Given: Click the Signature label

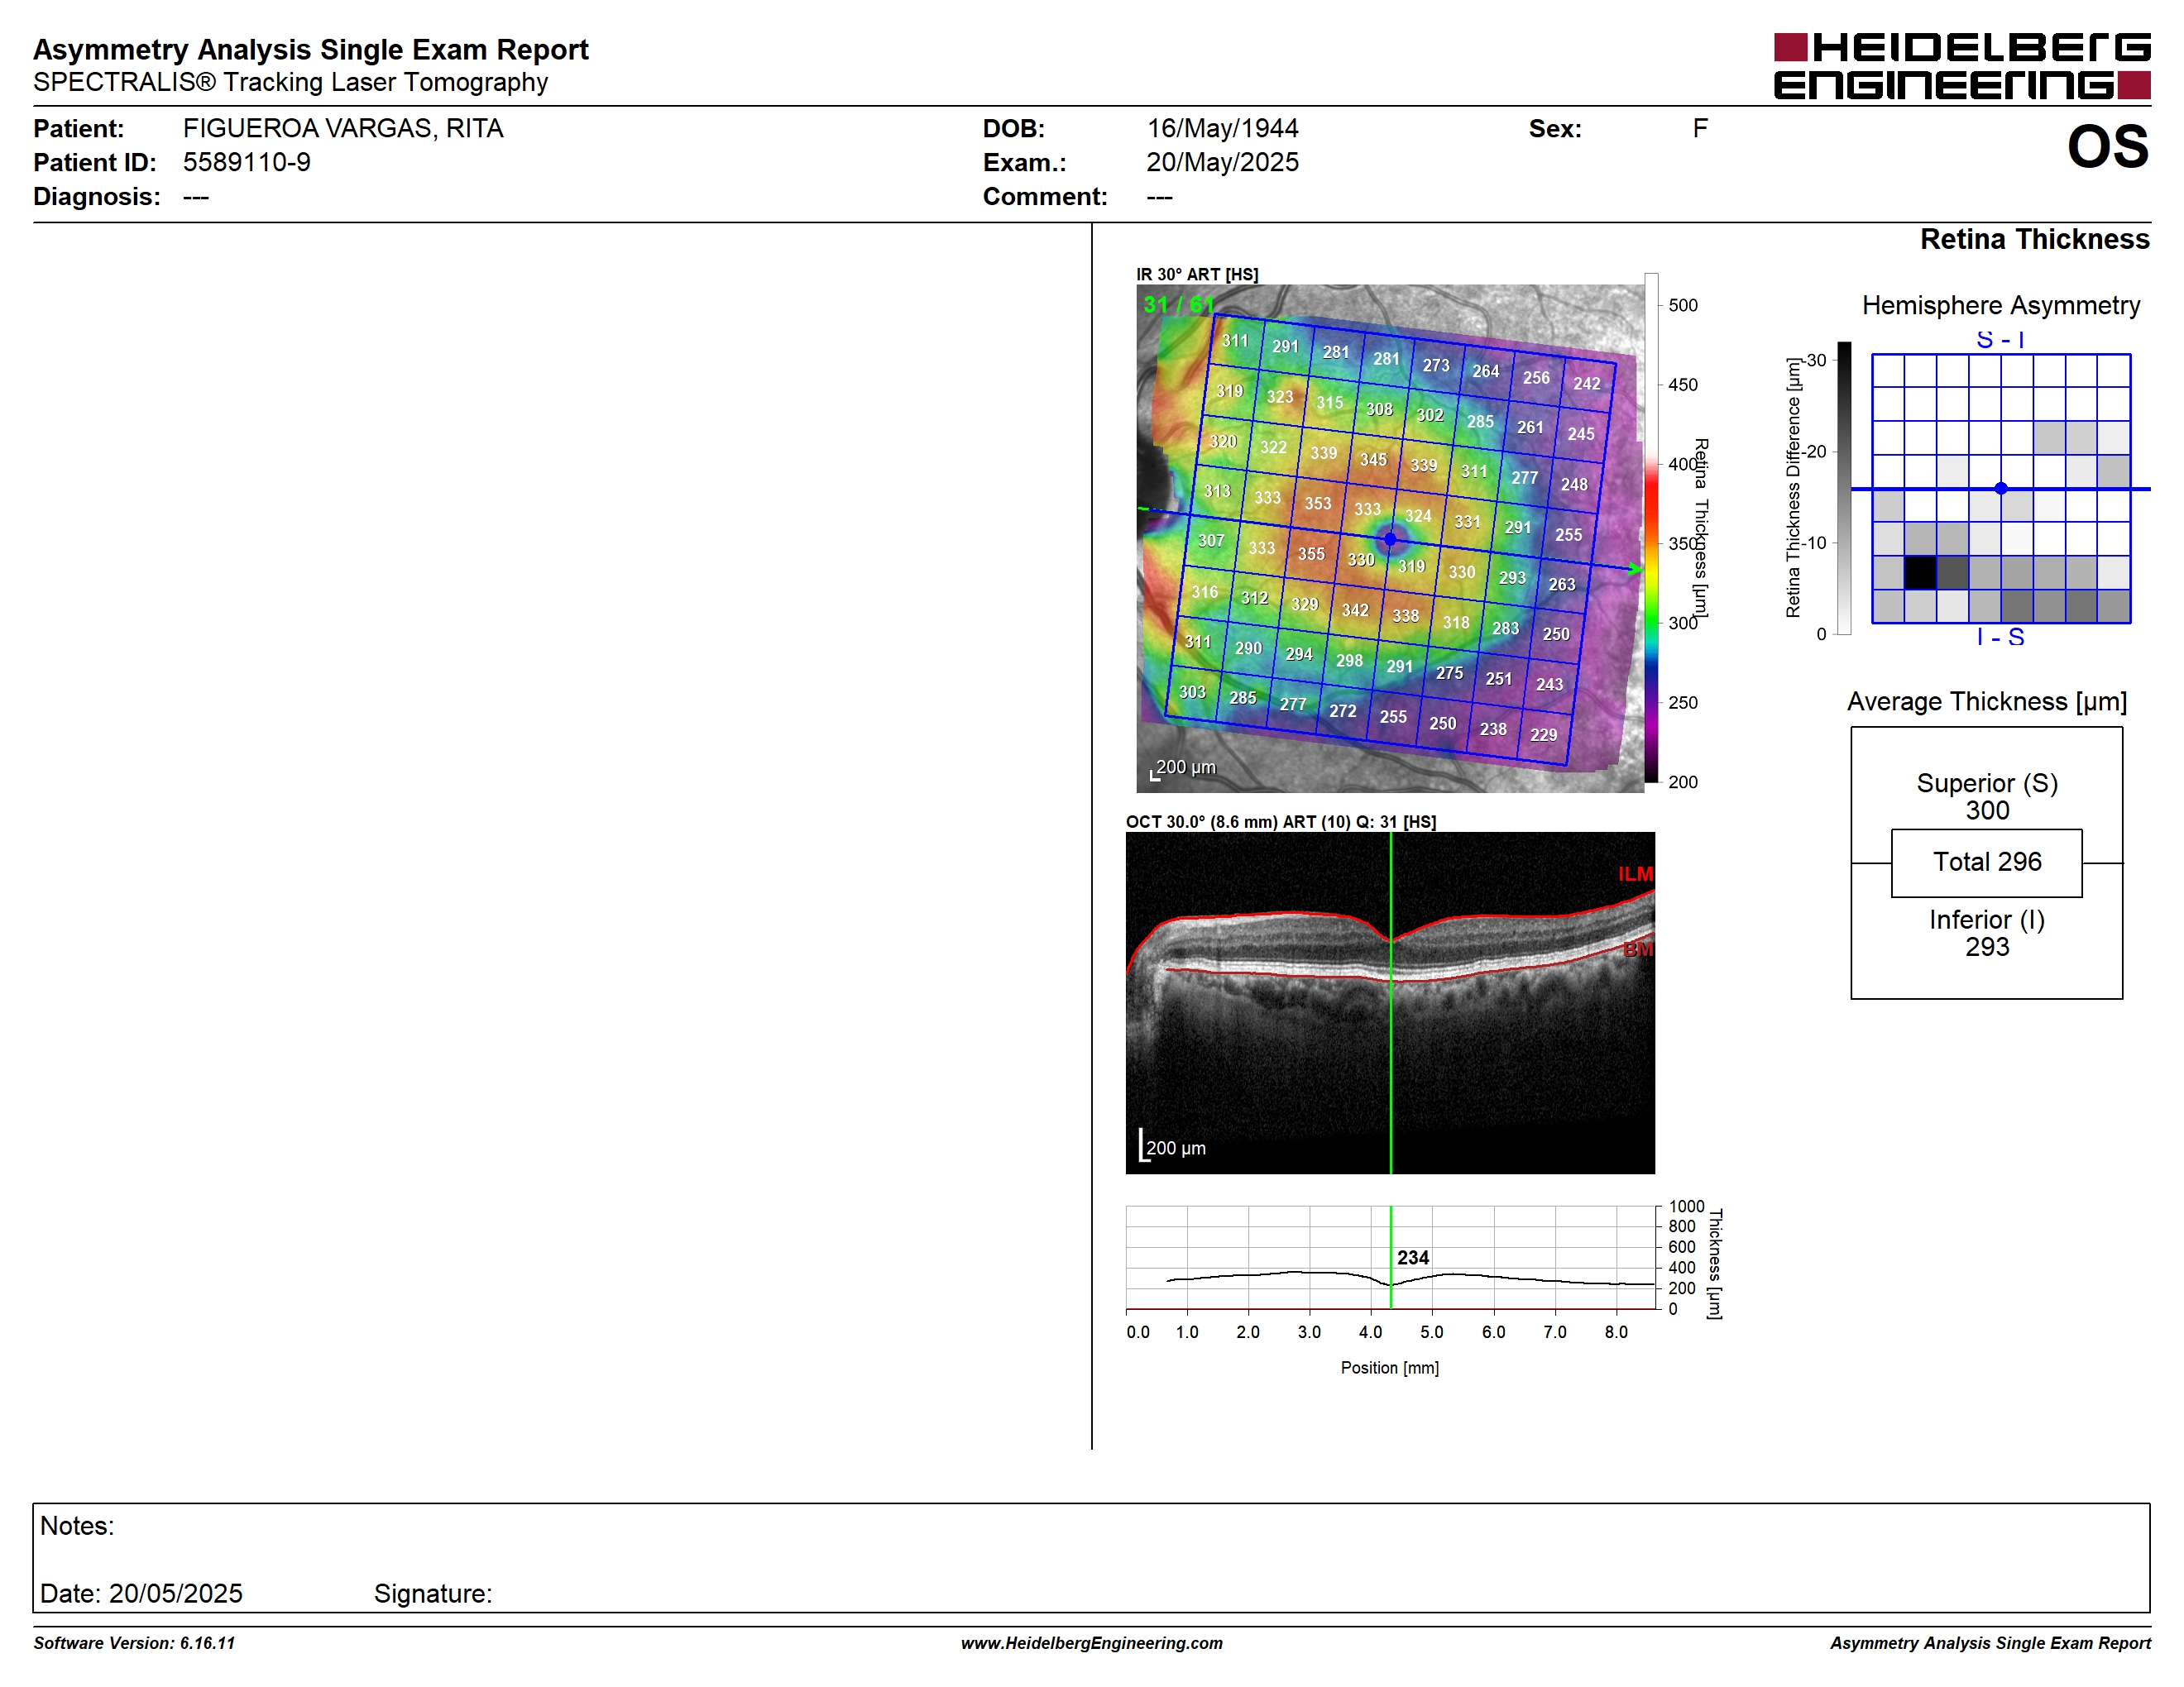Looking at the screenshot, I should point(433,1593).
